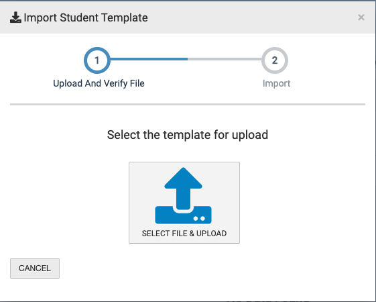Click the Import Student Template title text
The height and width of the screenshot is (302, 376).
(x=86, y=17)
